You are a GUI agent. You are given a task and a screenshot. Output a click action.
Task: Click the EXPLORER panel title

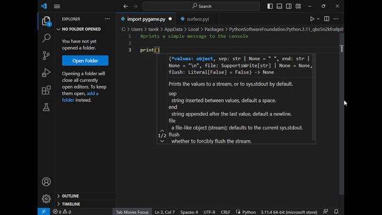71,19
